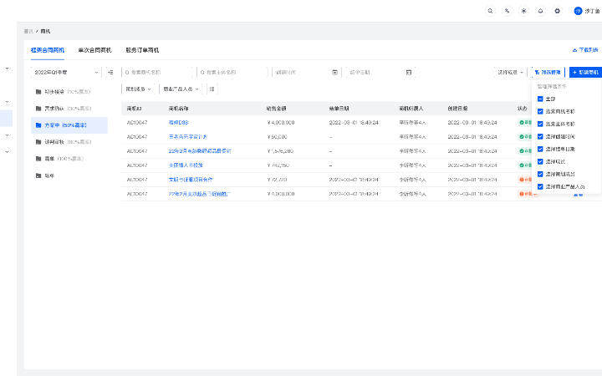Click the 创建时间 date input field
This screenshot has height=376, width=602.
pos(306,72)
